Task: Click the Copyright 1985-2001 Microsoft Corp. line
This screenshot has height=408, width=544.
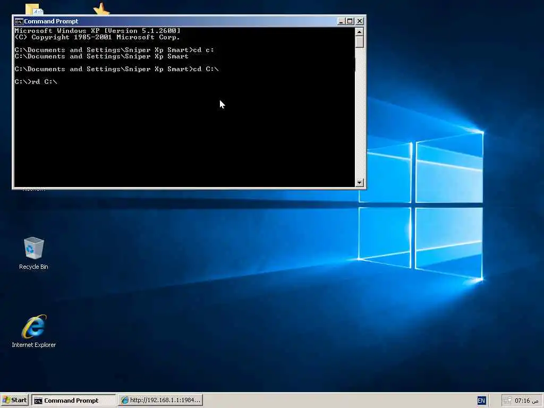Action: (x=97, y=37)
